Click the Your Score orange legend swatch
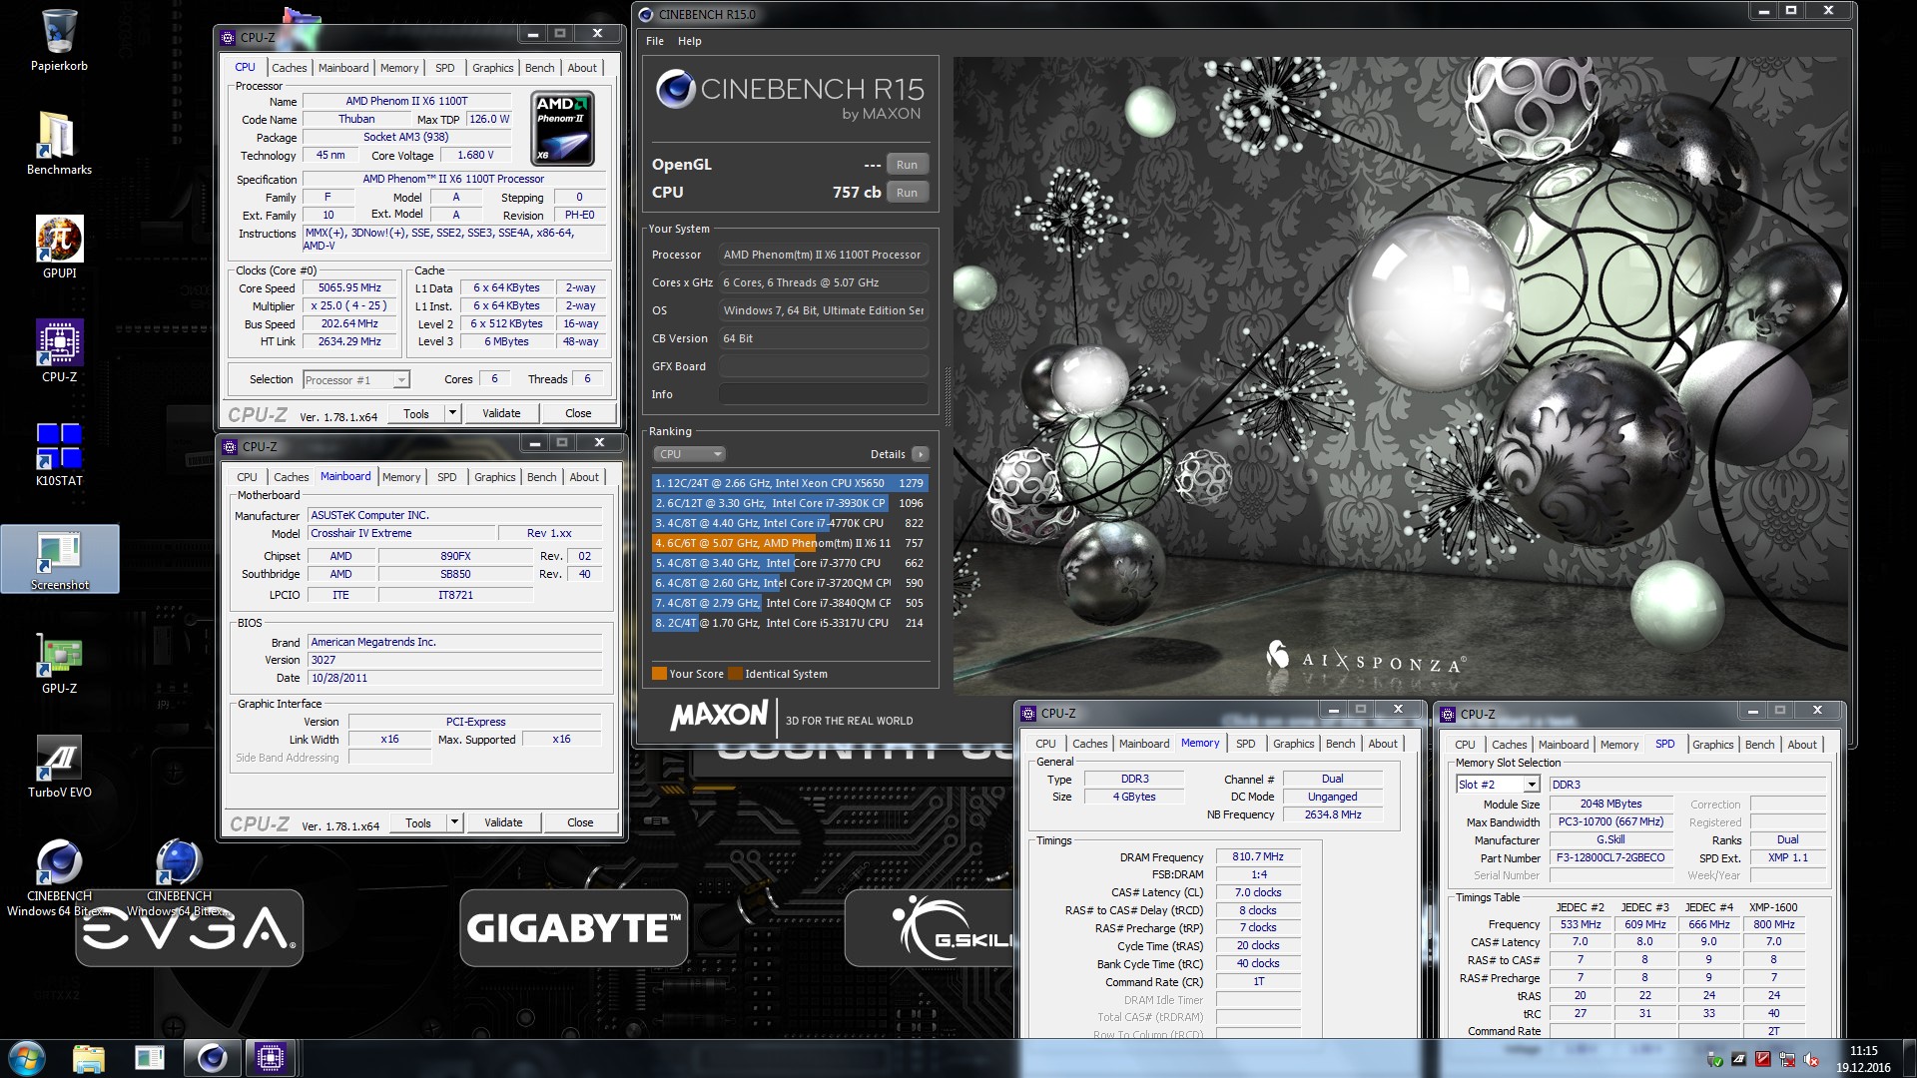This screenshot has height=1078, width=1917. [658, 674]
